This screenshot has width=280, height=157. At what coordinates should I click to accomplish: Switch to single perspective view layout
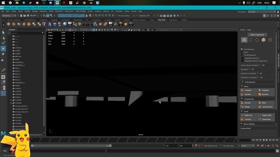coord(3,77)
